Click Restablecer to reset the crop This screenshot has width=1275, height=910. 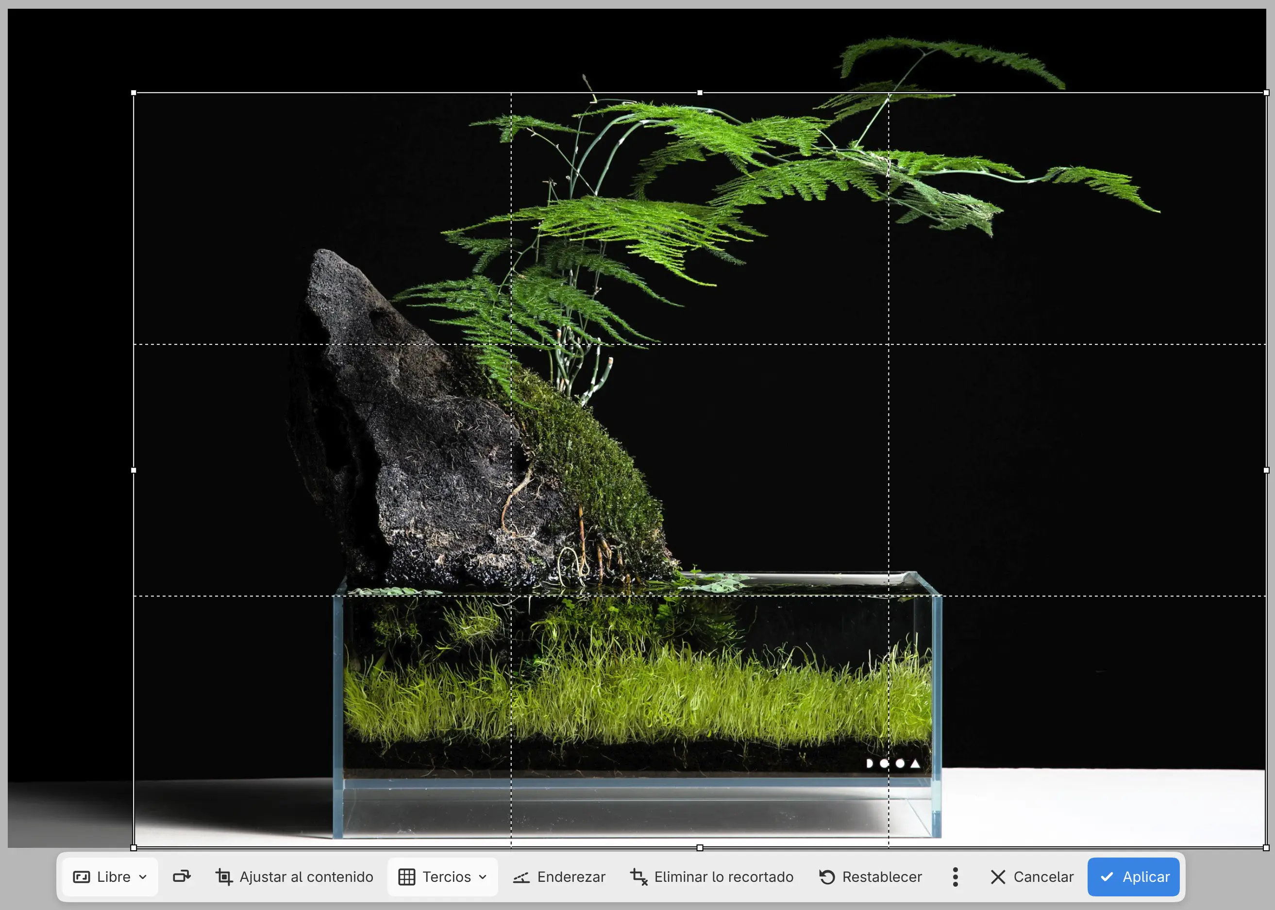click(871, 876)
